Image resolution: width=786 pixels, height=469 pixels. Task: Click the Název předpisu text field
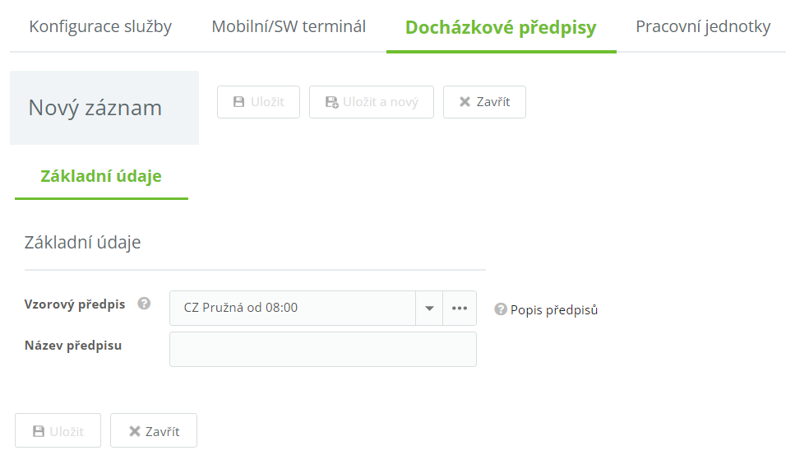322,349
